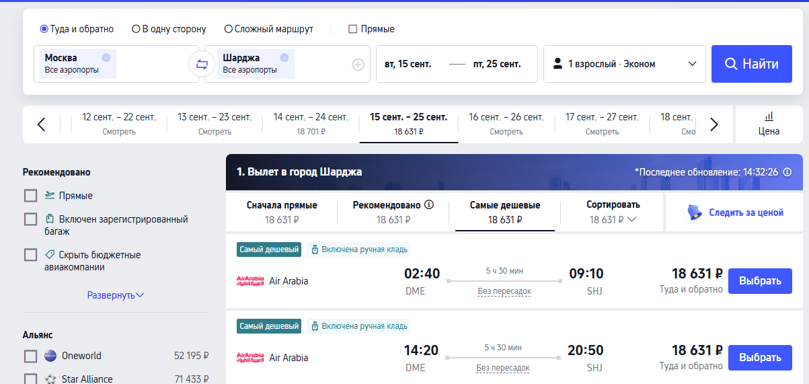Click the info icon next to Рекомендовано
The width and height of the screenshot is (809, 384).
pyautogui.click(x=429, y=205)
